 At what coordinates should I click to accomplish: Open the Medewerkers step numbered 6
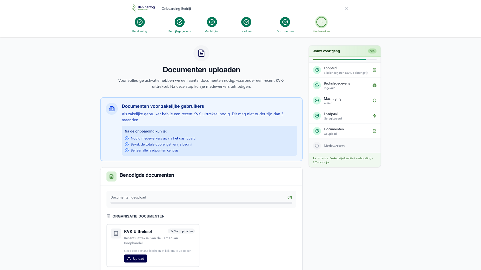tap(321, 22)
